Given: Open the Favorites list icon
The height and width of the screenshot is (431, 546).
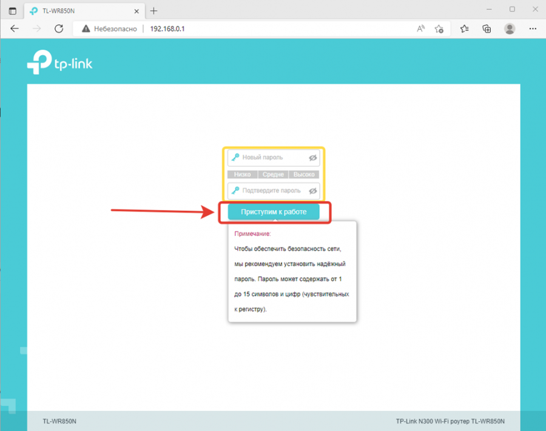Looking at the screenshot, I should click(x=465, y=28).
